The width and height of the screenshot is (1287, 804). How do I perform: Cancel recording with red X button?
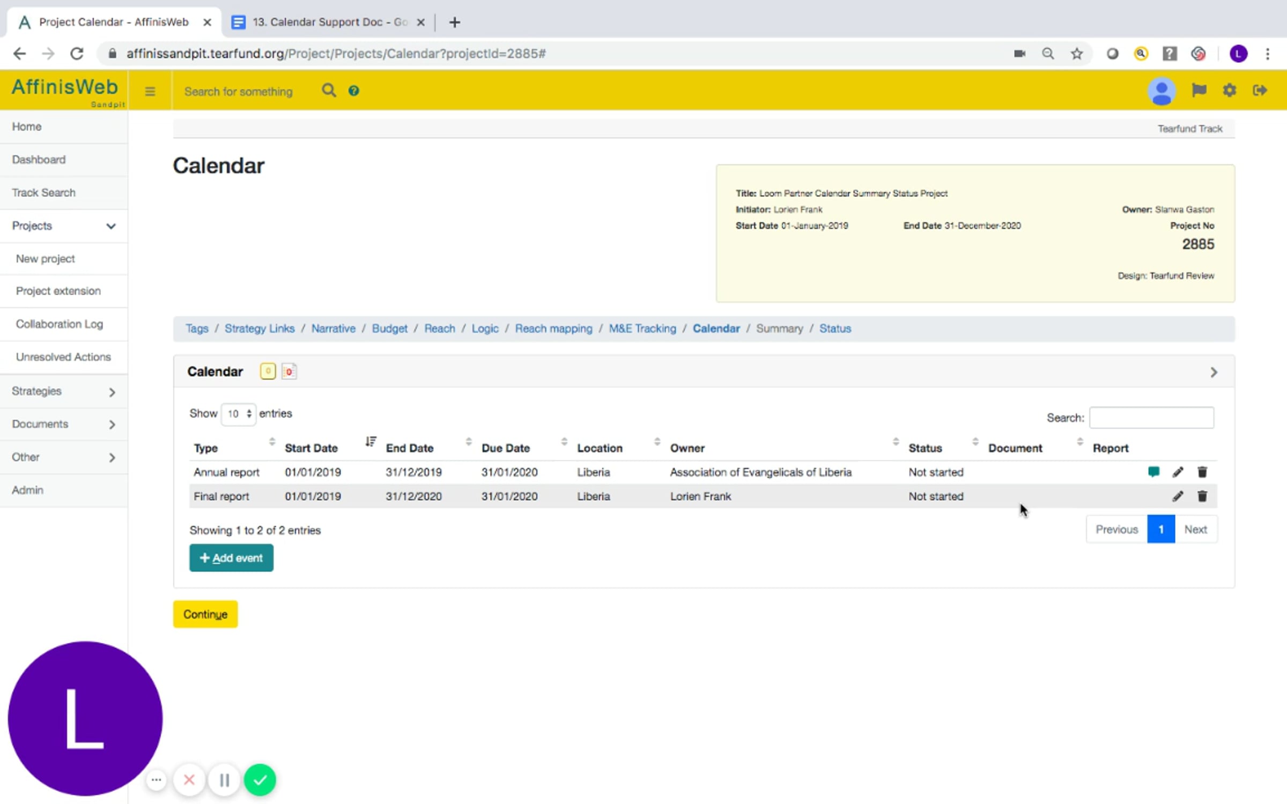(189, 780)
